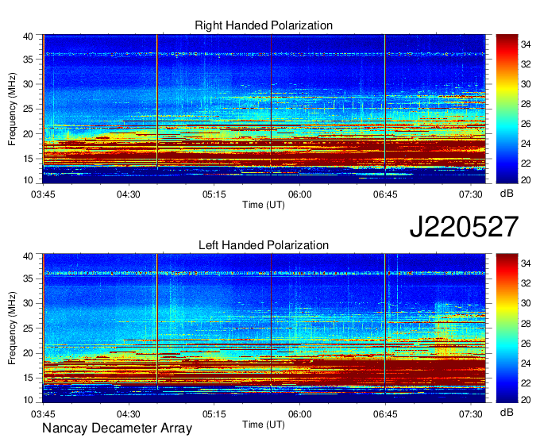Viewport: 540px width, 438px height.
Task: Click the "26" value on the lower color bar scale
Action: pos(526,344)
